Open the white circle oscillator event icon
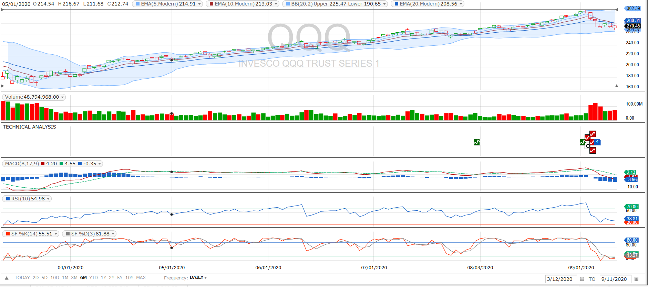Viewport: 648px width, 287px height. point(588,146)
